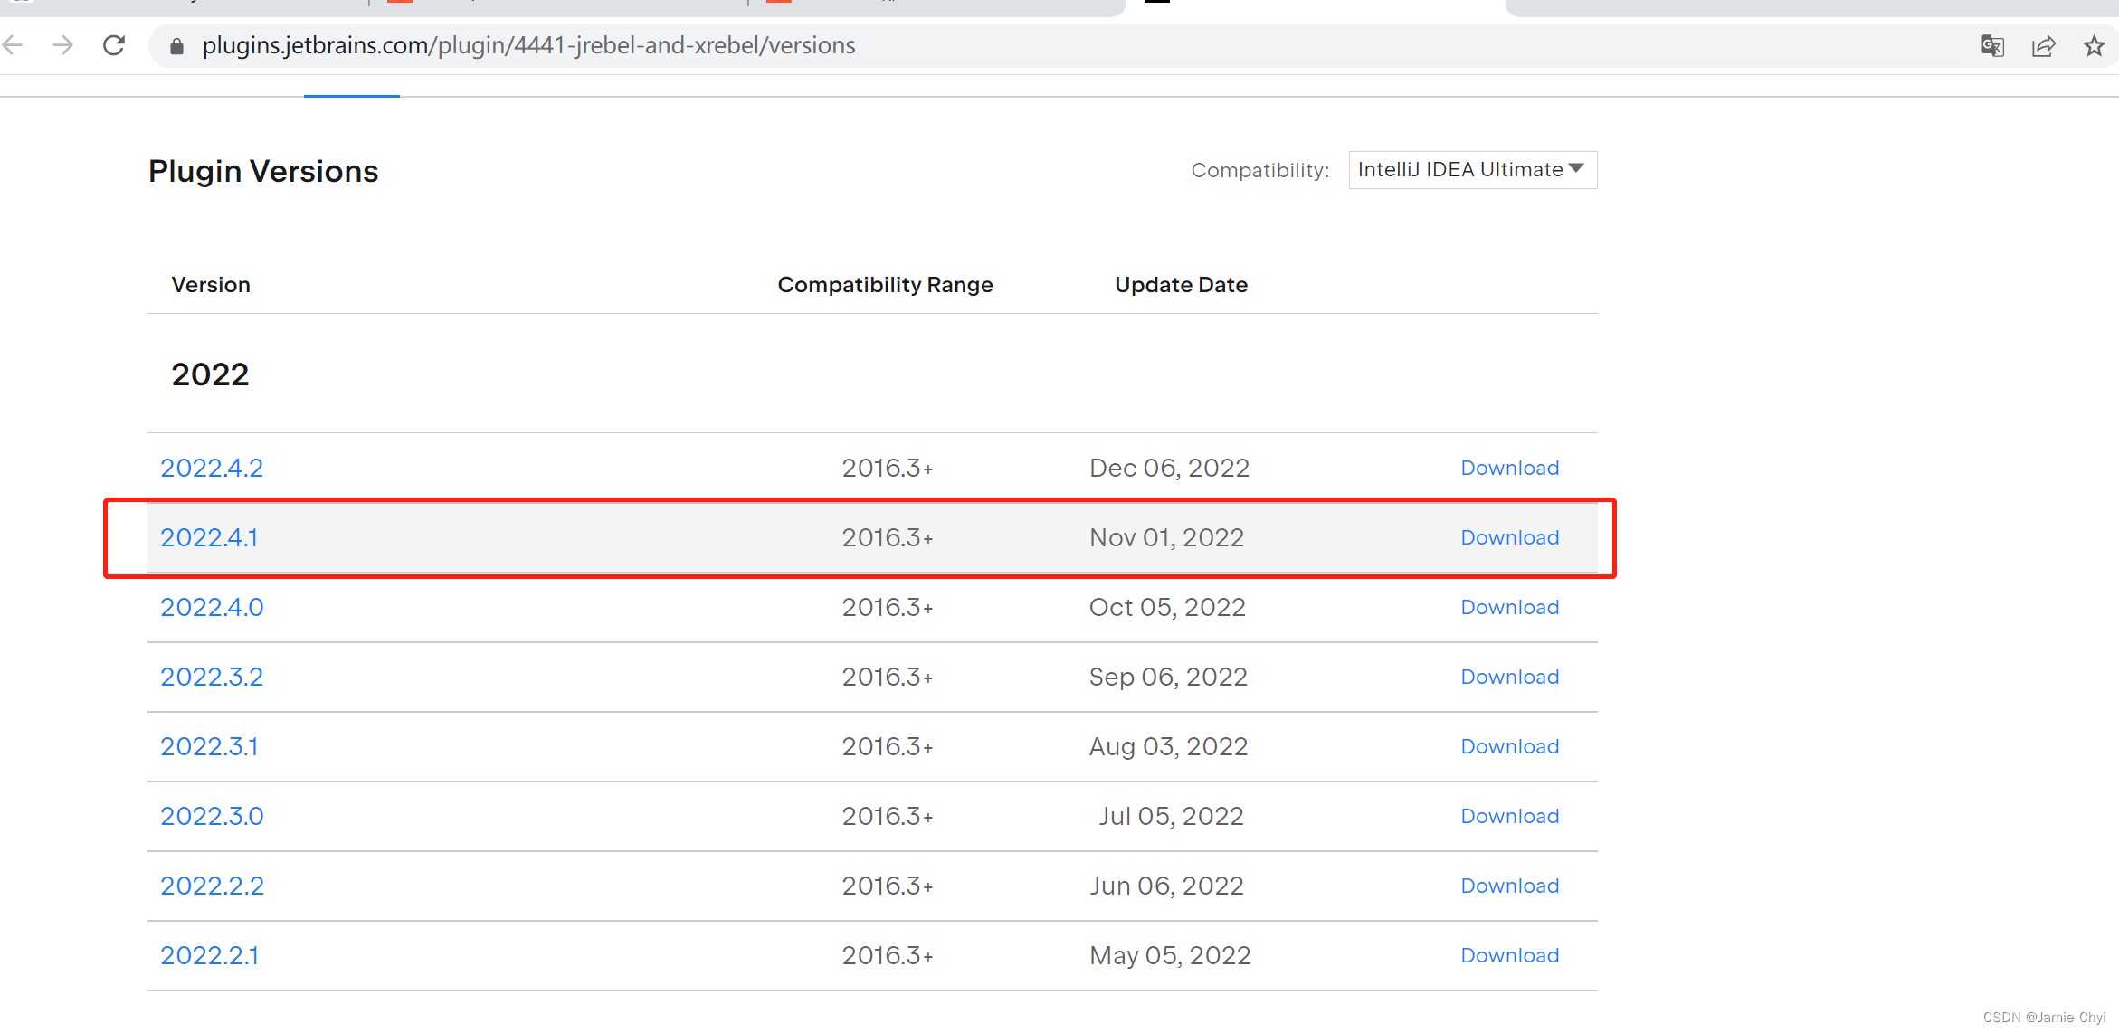Image resolution: width=2119 pixels, height=1033 pixels.
Task: Open version 2022.2.2 link
Action: pyautogui.click(x=212, y=886)
